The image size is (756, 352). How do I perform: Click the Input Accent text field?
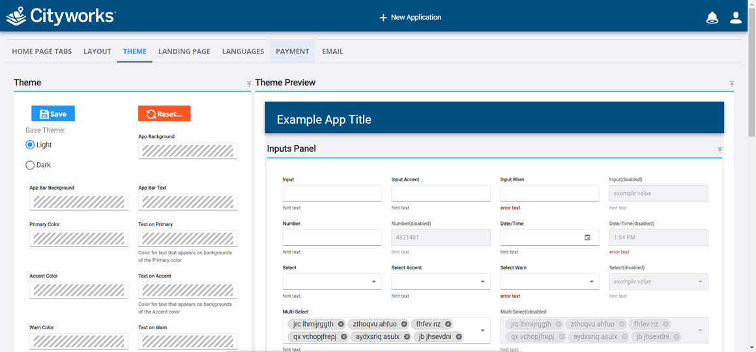point(441,193)
